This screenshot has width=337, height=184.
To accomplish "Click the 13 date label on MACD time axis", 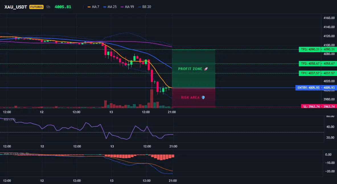I will 112,181.
